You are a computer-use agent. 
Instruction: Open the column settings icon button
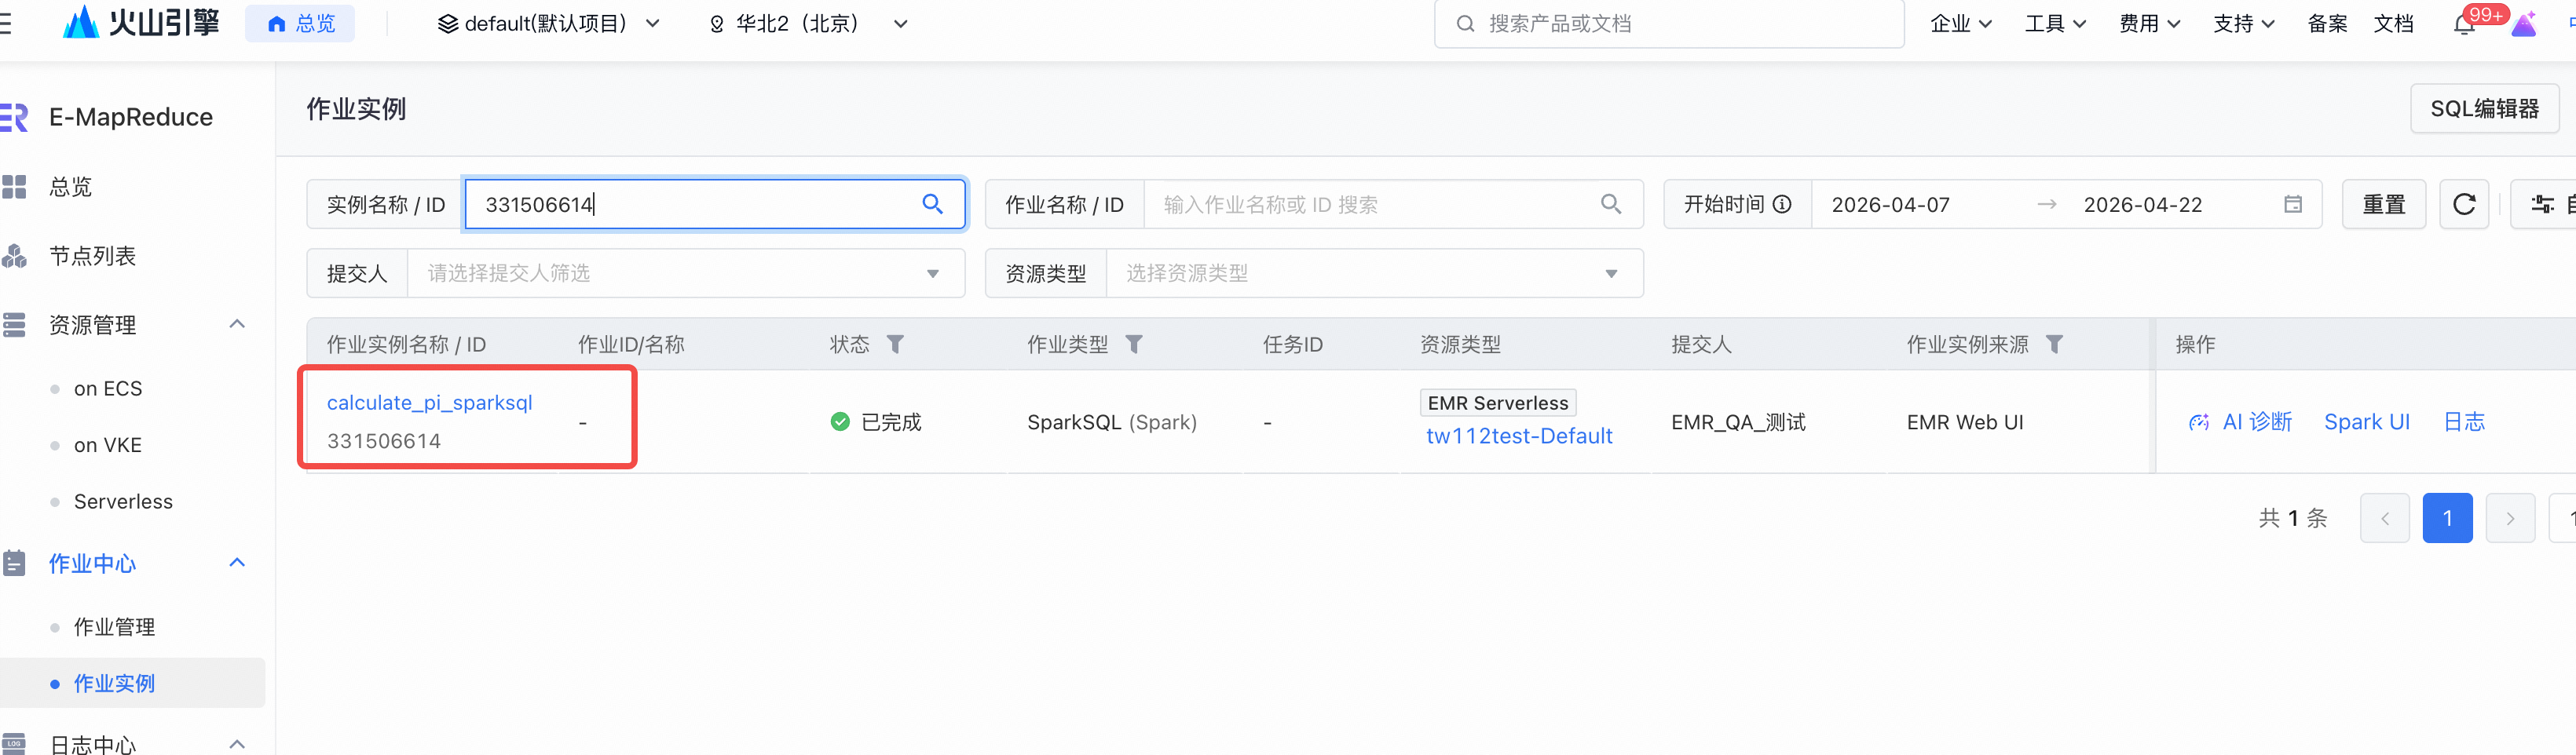click(2543, 204)
